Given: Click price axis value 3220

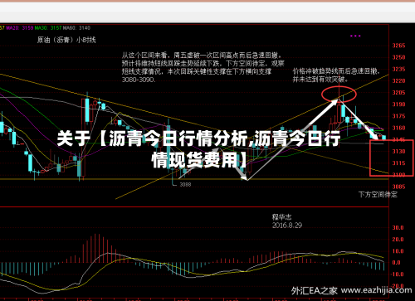Looking at the screenshot, I should pos(398,80).
